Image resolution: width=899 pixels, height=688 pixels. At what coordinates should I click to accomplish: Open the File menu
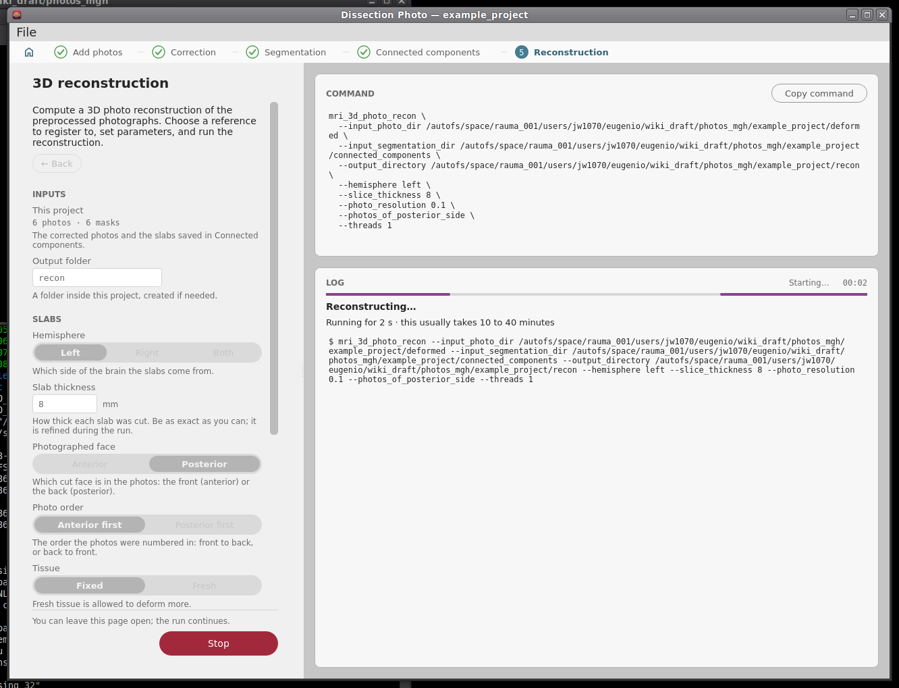26,32
